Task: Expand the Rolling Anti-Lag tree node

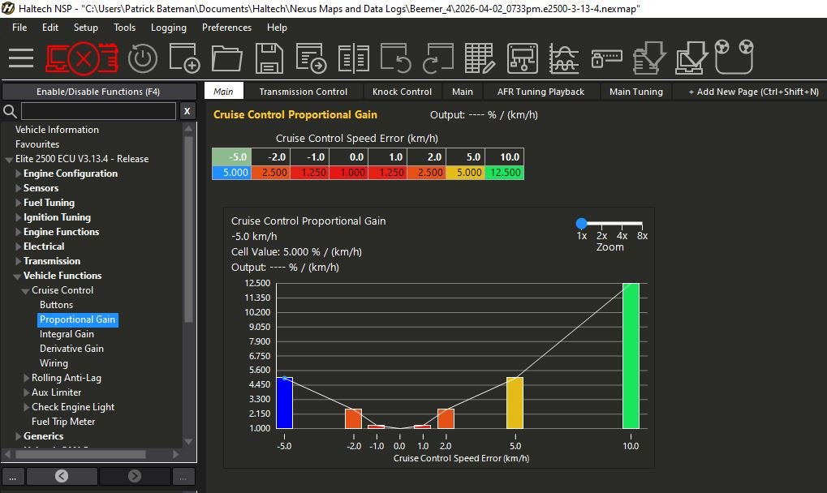Action: (27, 378)
